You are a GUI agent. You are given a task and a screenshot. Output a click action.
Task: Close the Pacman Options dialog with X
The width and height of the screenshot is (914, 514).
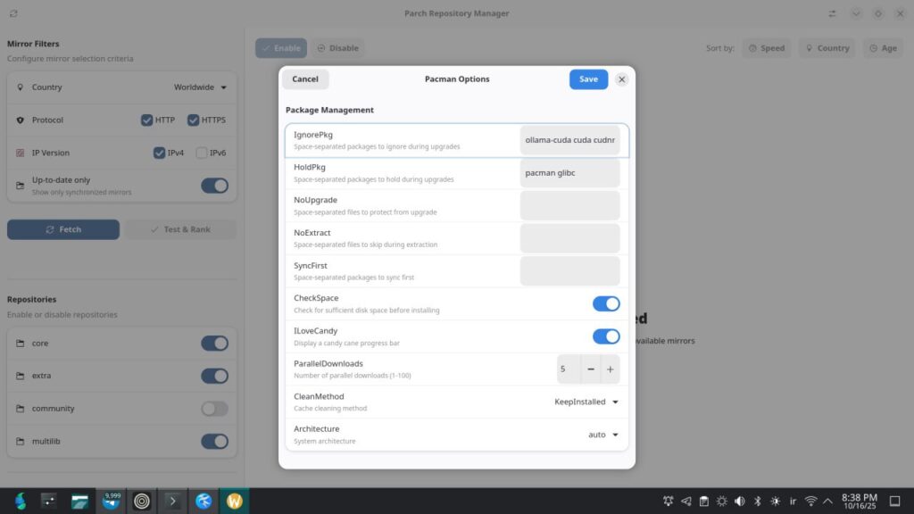point(621,79)
